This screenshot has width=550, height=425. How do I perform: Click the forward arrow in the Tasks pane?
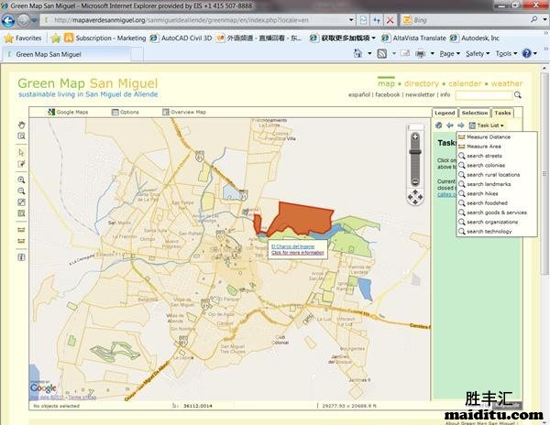pos(461,125)
